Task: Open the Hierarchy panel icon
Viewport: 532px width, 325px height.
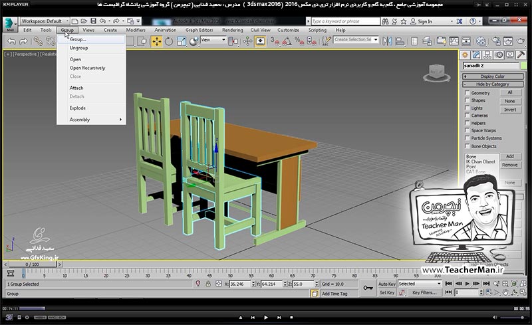Action: [x=487, y=55]
